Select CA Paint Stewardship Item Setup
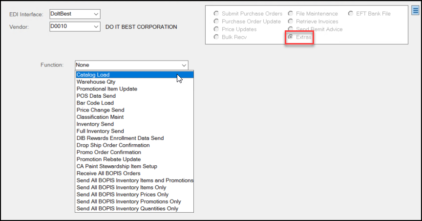Screen dimensions: 422x221 pyautogui.click(x=117, y=166)
